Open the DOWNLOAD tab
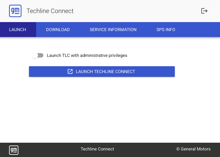This screenshot has height=157, width=220. pos(58,30)
